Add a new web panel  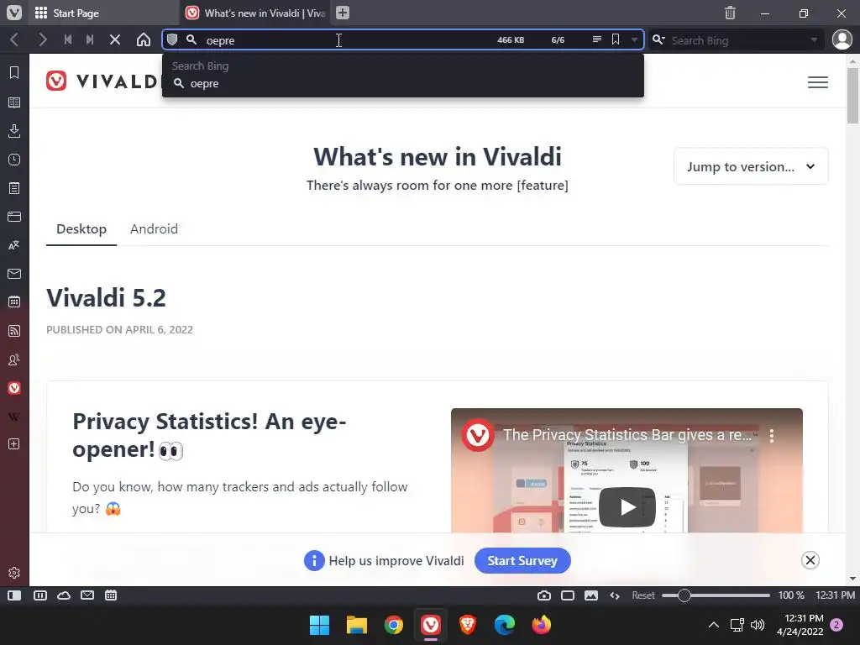click(14, 443)
